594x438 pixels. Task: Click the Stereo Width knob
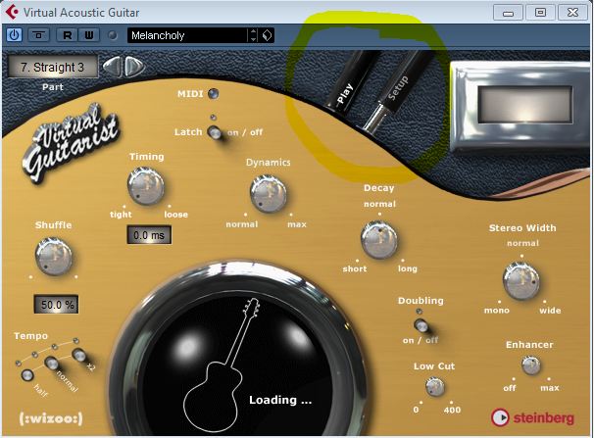point(521,280)
